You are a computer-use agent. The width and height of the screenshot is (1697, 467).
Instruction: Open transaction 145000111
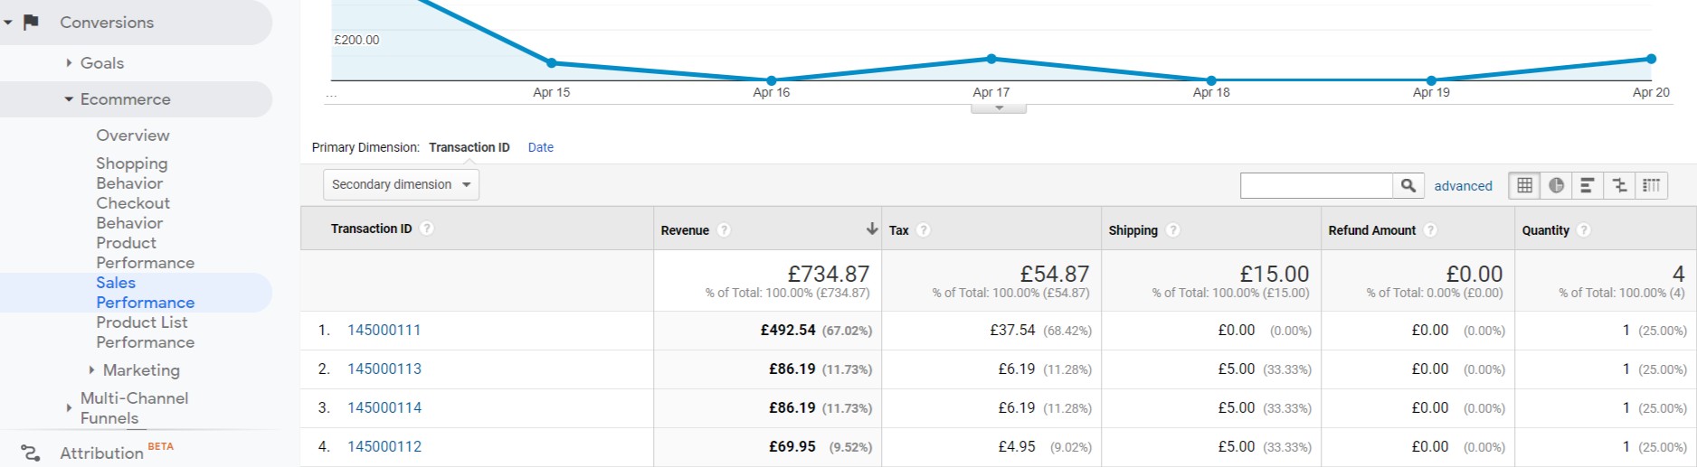(384, 331)
